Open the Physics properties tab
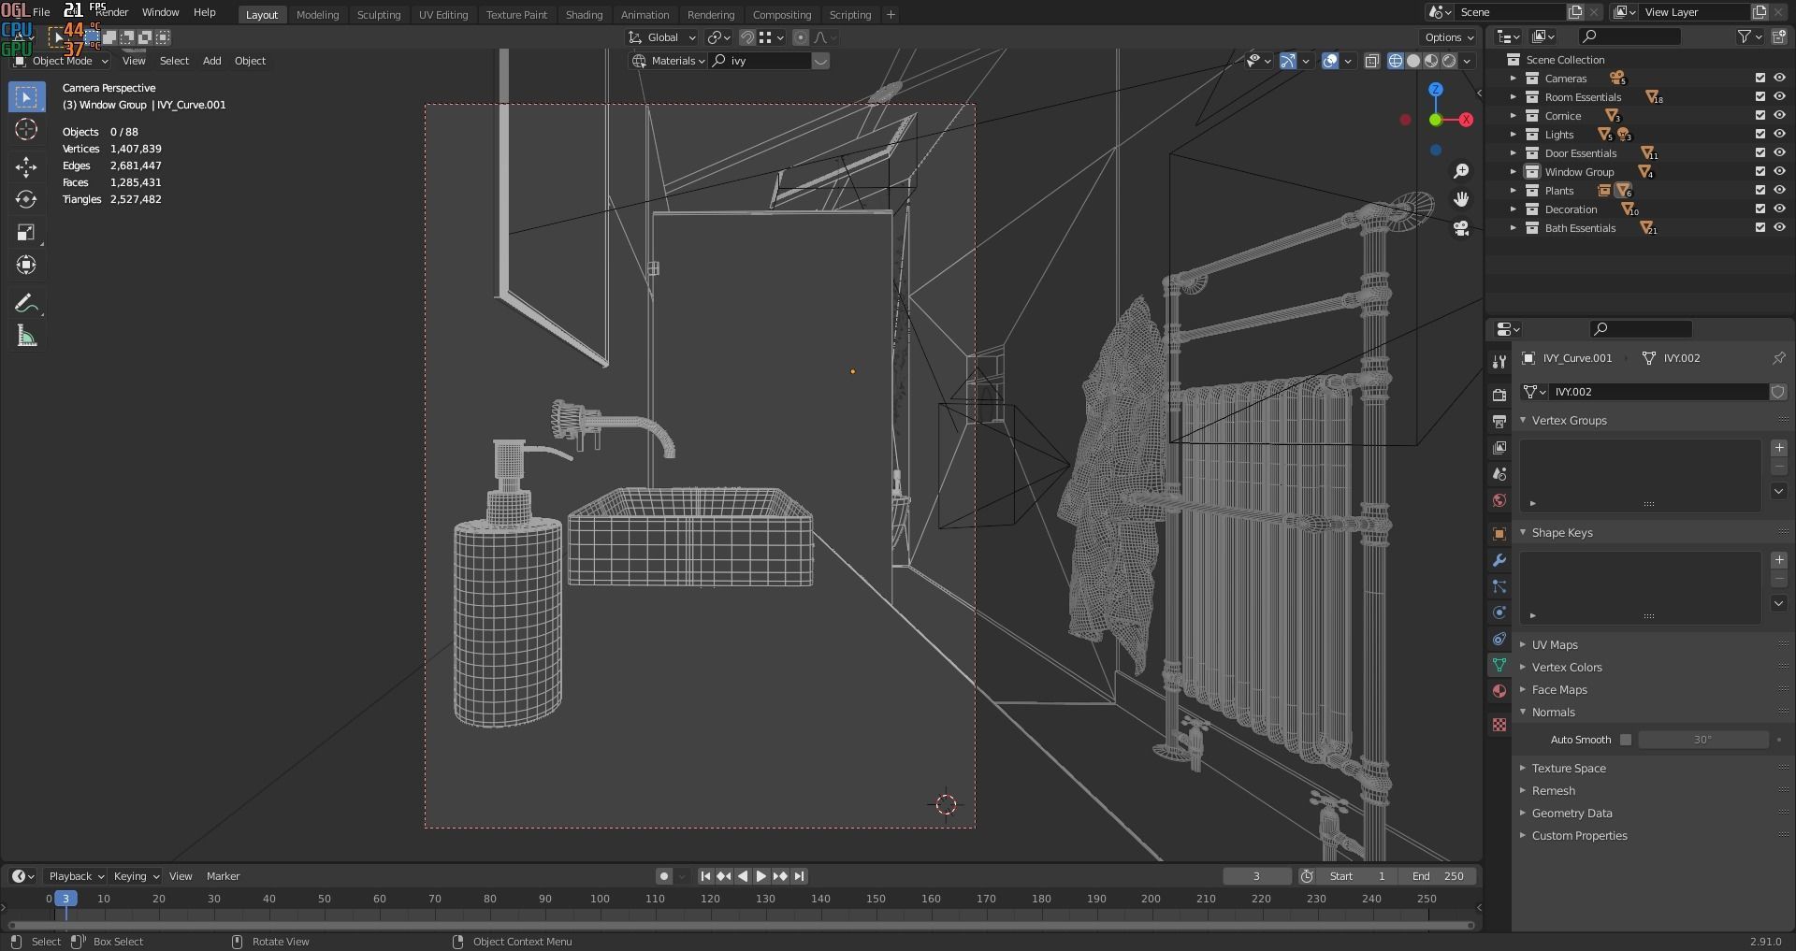The height and width of the screenshot is (951, 1796). click(1499, 612)
